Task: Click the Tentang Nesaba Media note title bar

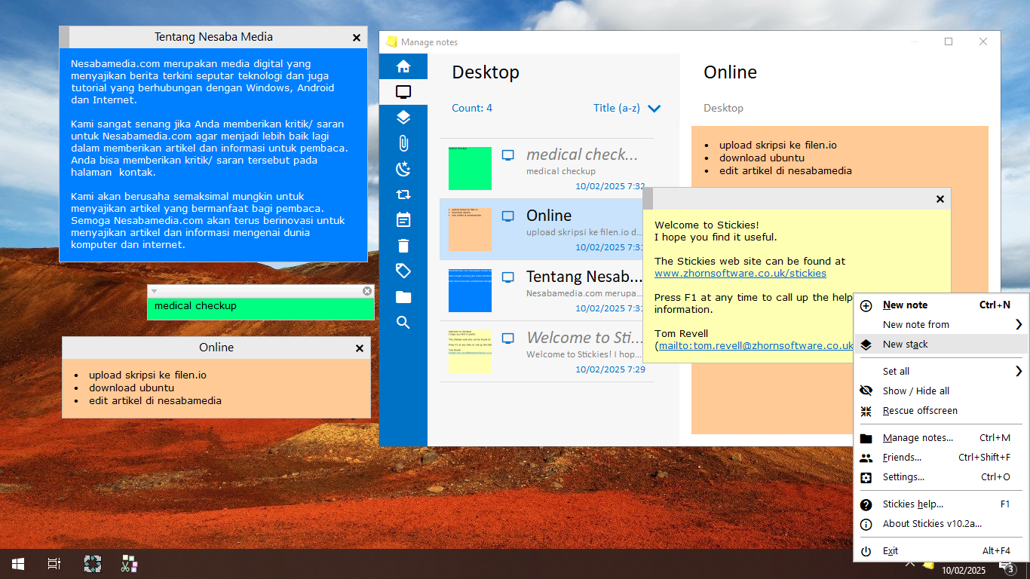Action: click(213, 37)
